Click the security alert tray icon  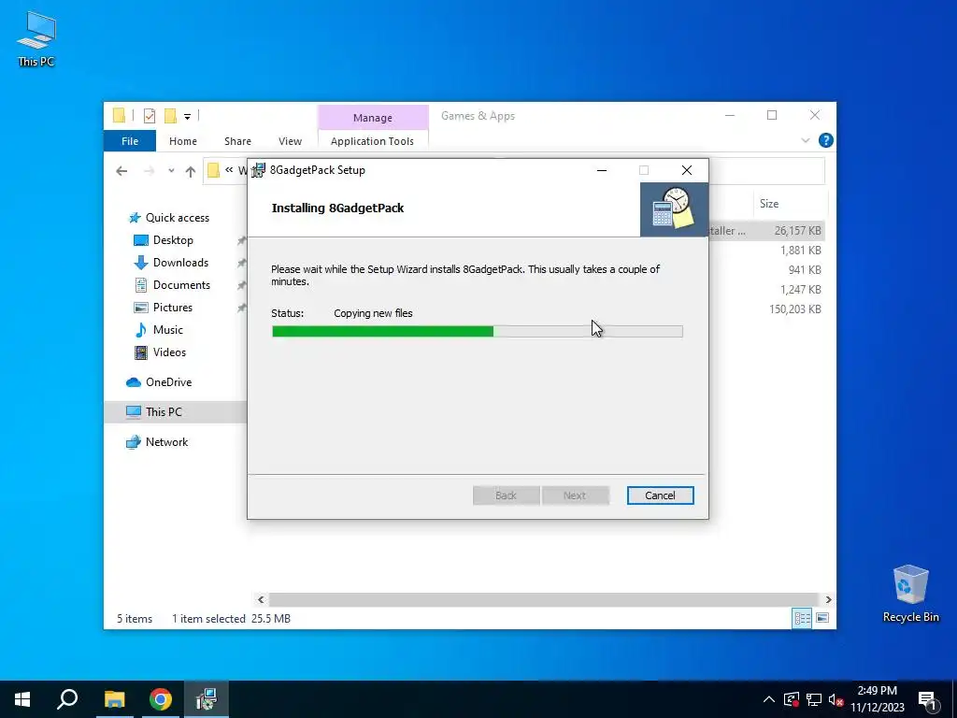(792, 699)
